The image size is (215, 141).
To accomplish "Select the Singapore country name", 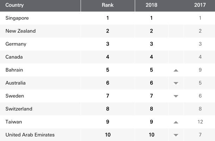I will 17,18.
